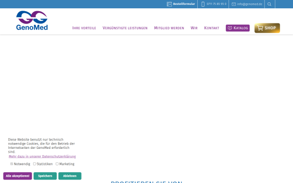This screenshot has height=183, width=293.
Task: Click Ablehnen cookie button
Action: [70, 176]
